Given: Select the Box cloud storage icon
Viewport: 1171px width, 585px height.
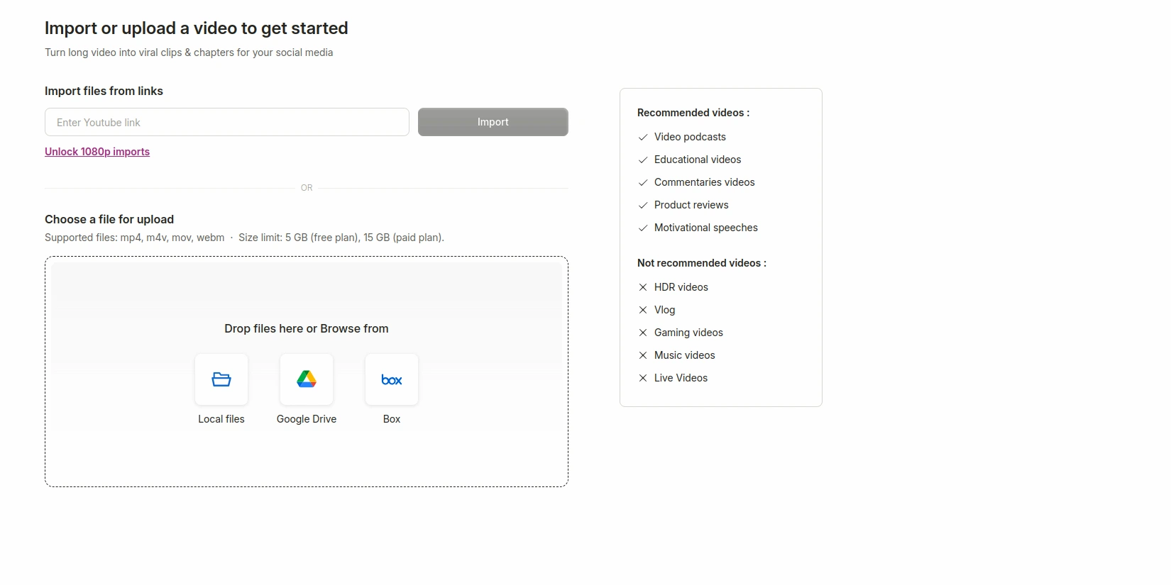Looking at the screenshot, I should click(x=392, y=380).
